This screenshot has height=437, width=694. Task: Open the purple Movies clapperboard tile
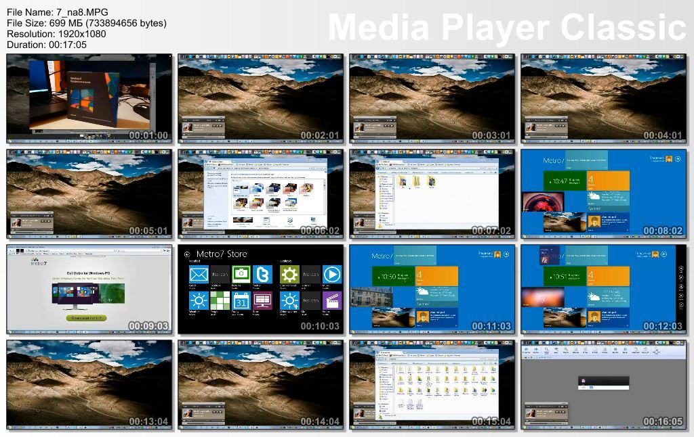(332, 301)
